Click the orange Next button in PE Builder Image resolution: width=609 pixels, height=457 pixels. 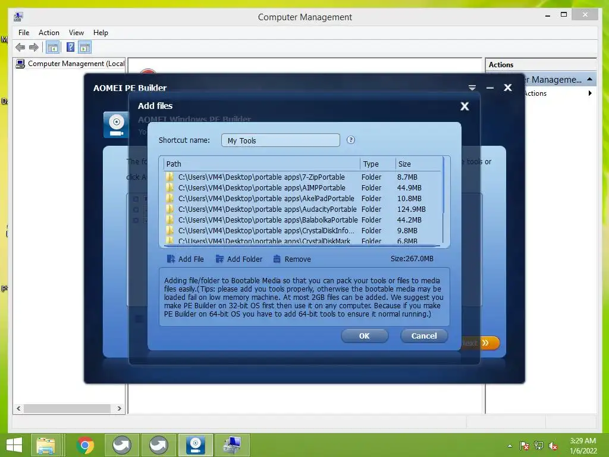click(481, 343)
